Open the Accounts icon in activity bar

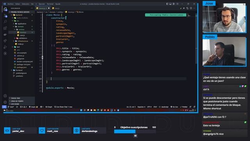point(5,96)
